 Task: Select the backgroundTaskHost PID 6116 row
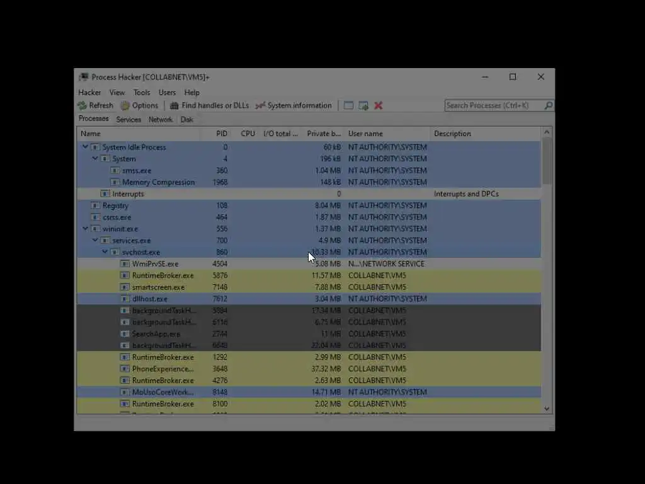[309, 322]
